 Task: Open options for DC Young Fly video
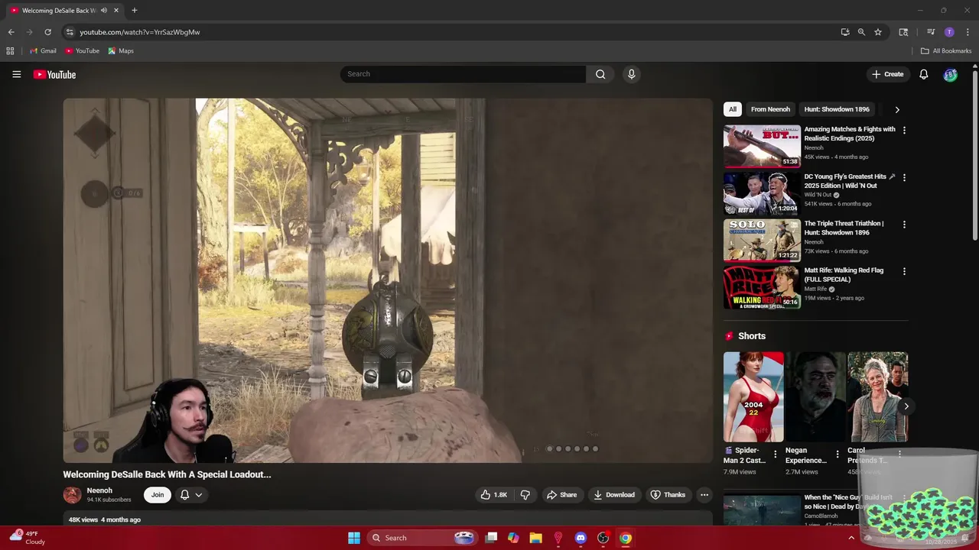(x=904, y=177)
